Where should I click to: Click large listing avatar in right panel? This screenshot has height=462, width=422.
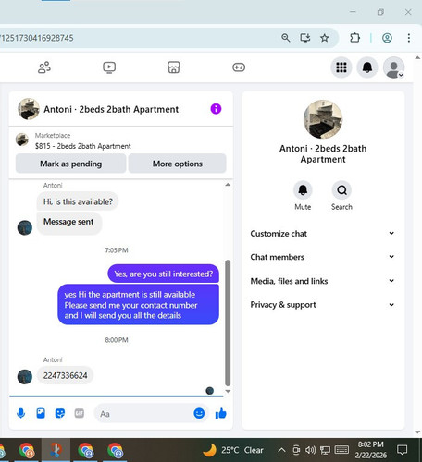323,119
